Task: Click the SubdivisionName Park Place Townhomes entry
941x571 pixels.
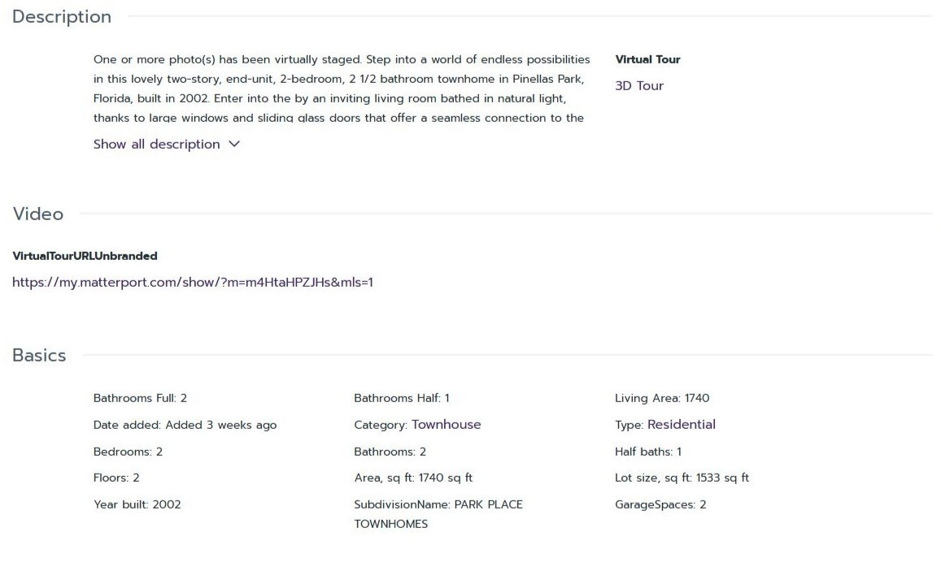Action: coord(438,513)
